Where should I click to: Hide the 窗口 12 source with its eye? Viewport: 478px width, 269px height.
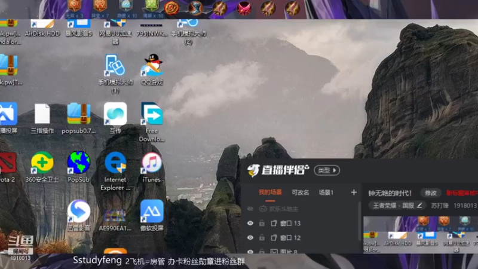250,237
